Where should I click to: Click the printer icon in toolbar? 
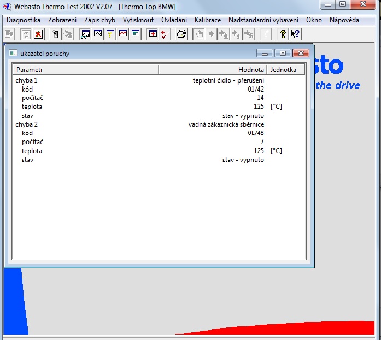[x=181, y=34]
